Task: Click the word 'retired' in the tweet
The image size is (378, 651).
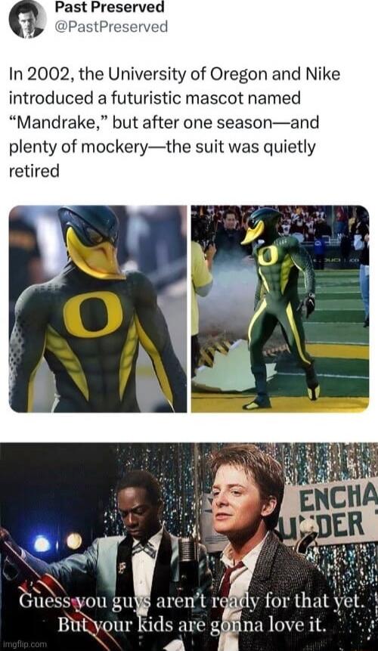Action: point(34,171)
